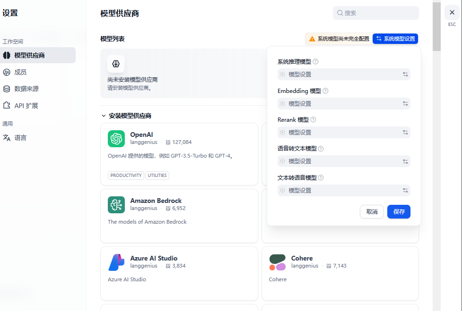Click sliders icon in Rerank 模型 field
Screen dimensions: 462x311
(405, 132)
